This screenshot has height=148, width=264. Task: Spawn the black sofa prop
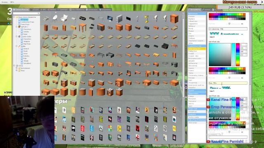point(165,46)
